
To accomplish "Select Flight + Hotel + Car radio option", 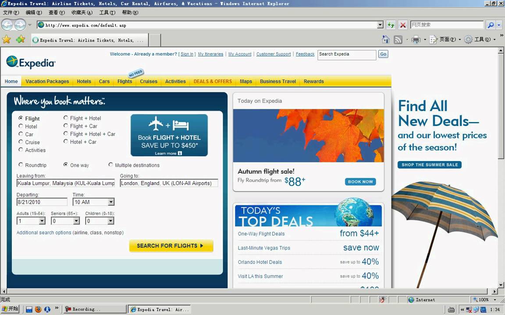I will click(x=66, y=133).
